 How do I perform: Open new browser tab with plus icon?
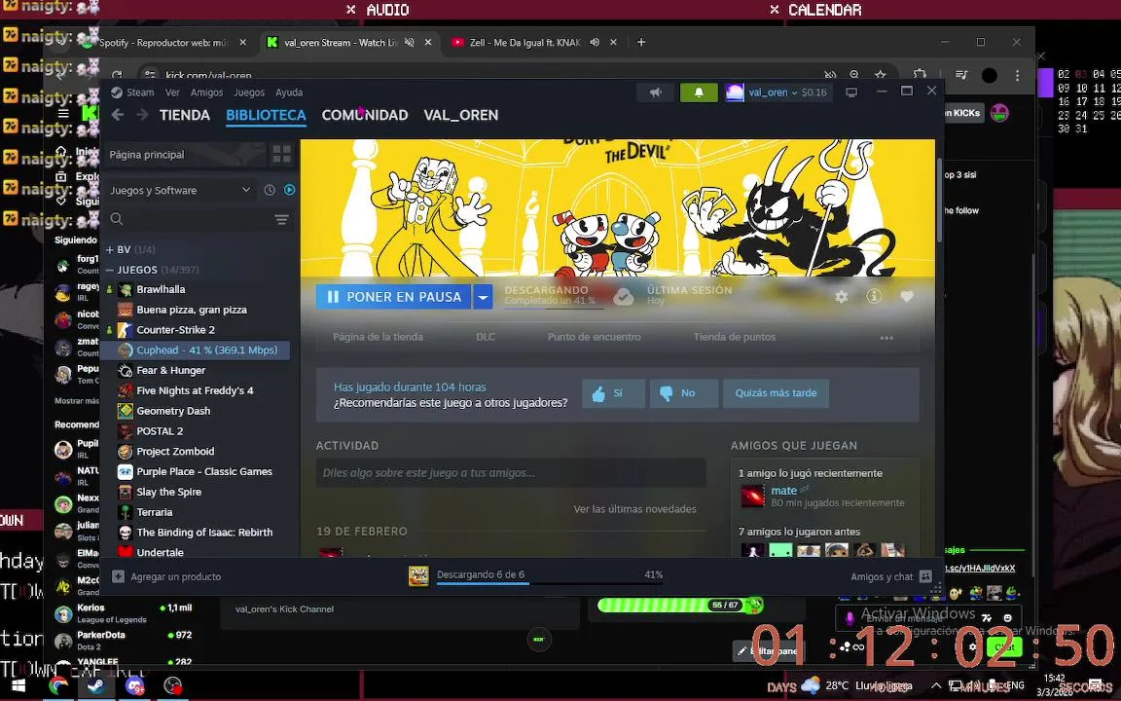641,42
